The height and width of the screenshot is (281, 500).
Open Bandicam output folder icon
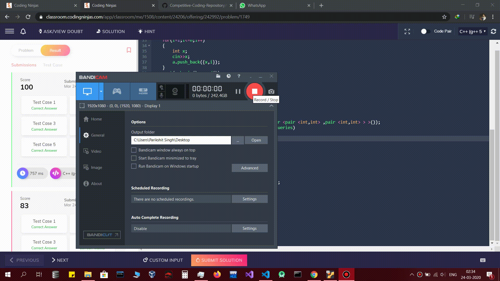218,76
